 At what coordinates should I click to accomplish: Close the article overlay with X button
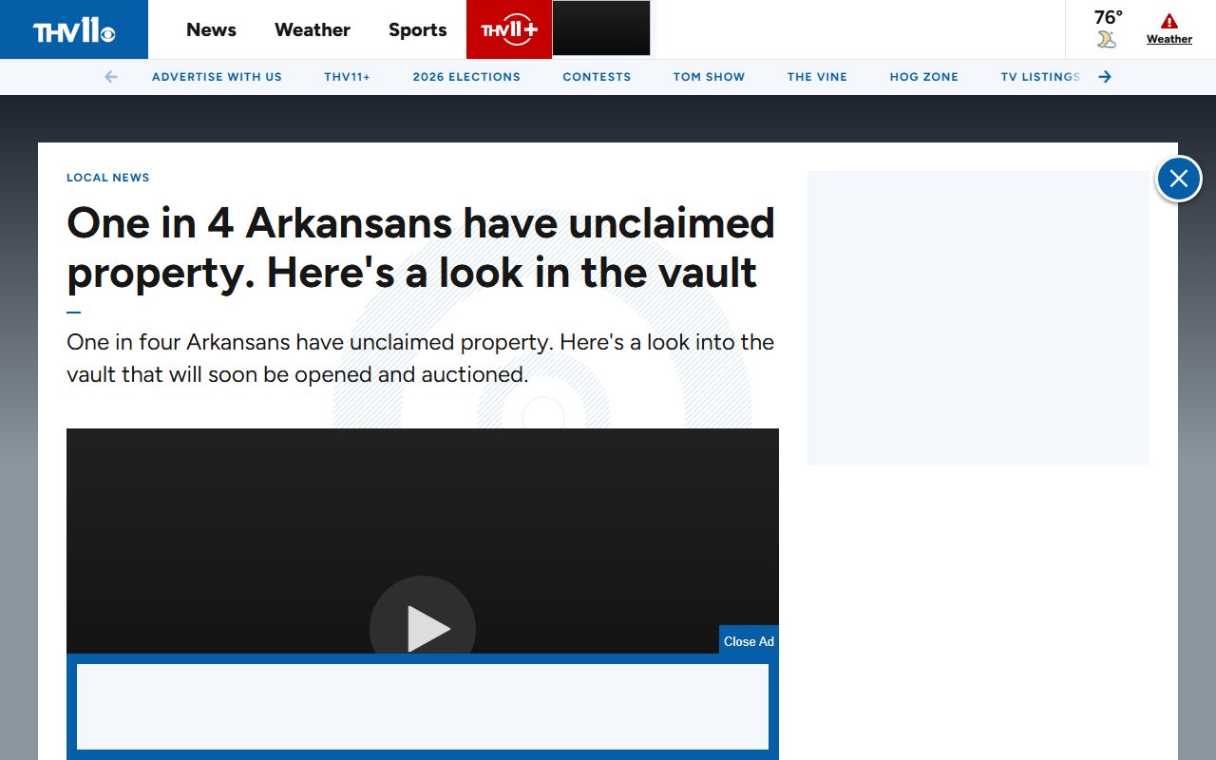coord(1179,179)
